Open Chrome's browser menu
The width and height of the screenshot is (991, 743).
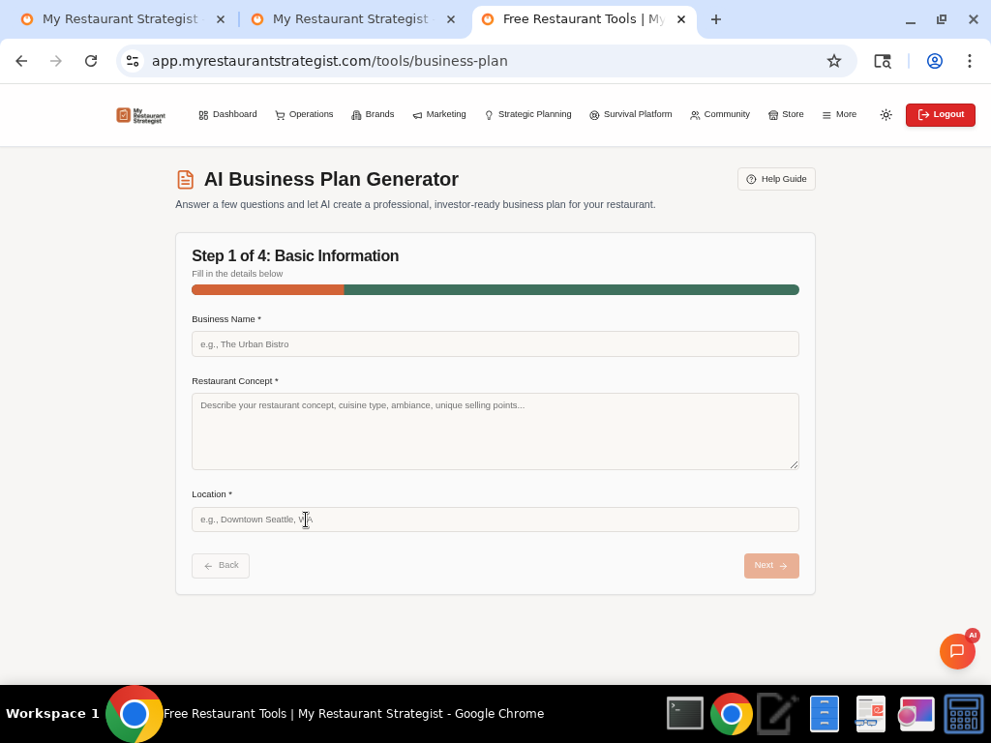[970, 60]
